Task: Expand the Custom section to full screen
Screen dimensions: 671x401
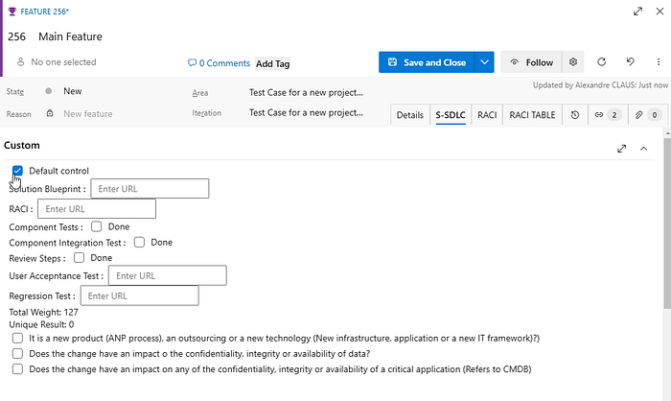Action: tap(622, 149)
